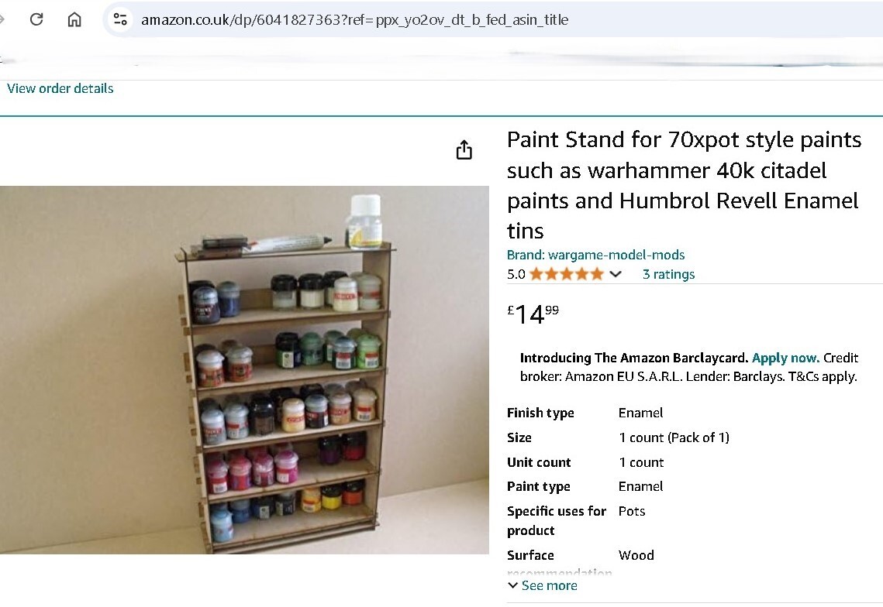Click Apply now for the Amazon Barclaycard
The height and width of the screenshot is (607, 883).
[x=785, y=358]
